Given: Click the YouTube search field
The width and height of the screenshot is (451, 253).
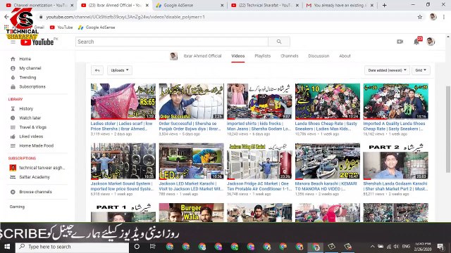Looking at the screenshot, I should click(x=172, y=41).
